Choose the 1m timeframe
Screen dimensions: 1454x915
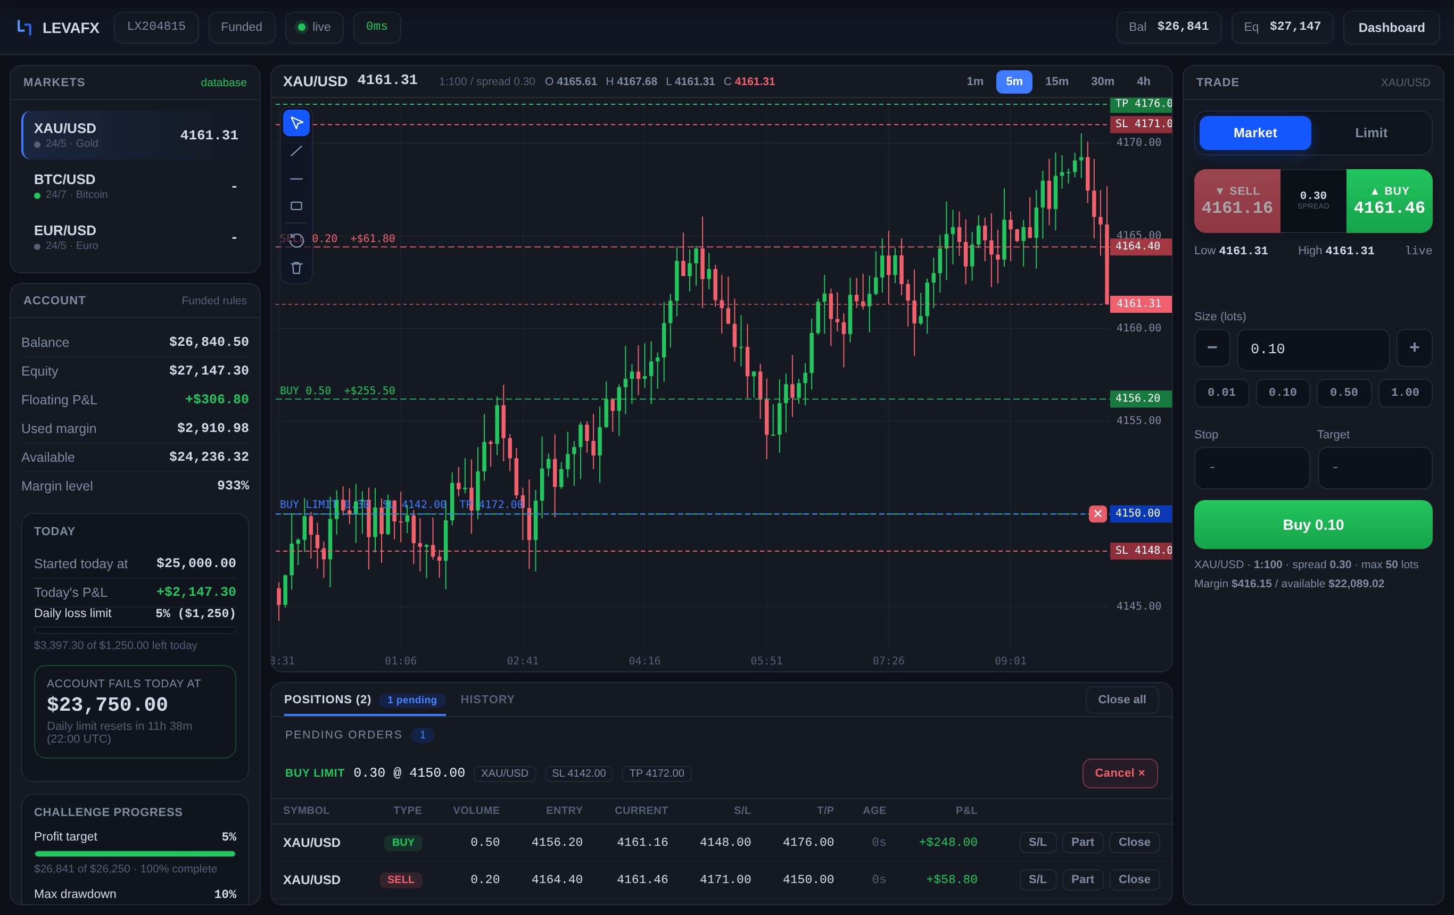click(974, 81)
